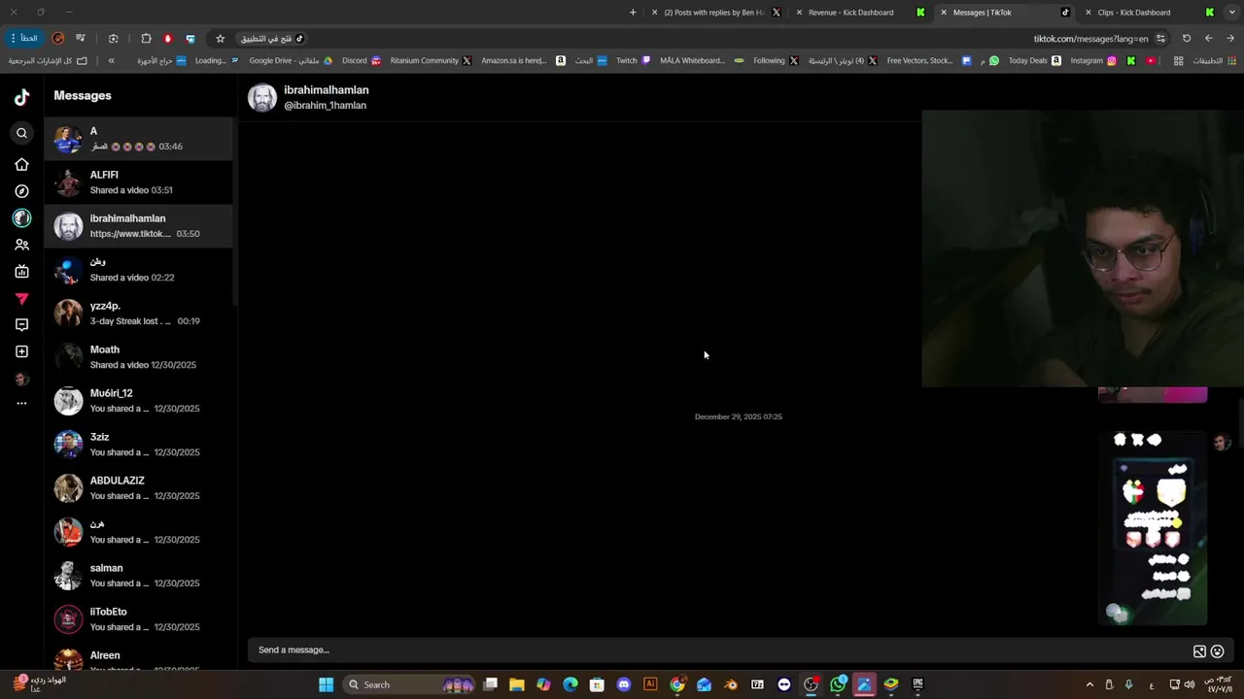Image resolution: width=1244 pixels, height=699 pixels.
Task: Open File Explorer from the taskbar
Action: pos(517,684)
